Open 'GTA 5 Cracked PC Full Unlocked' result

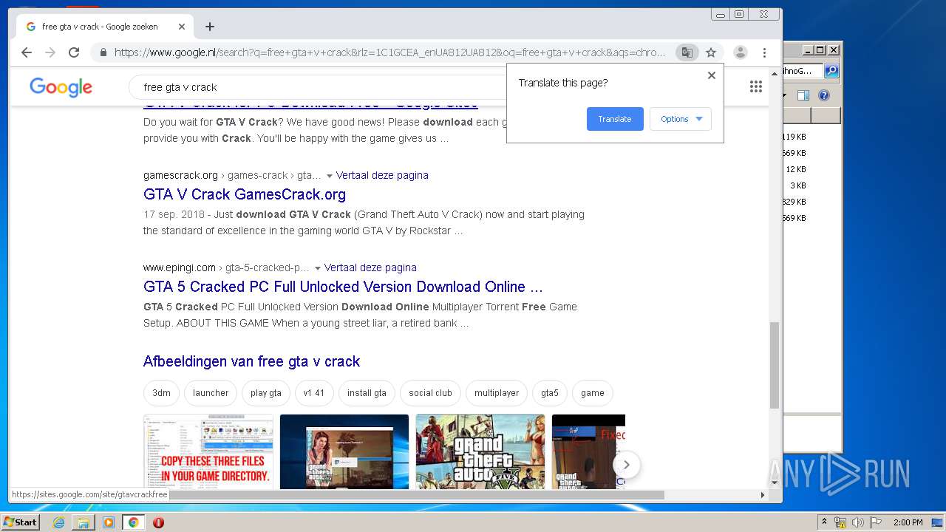tap(343, 287)
